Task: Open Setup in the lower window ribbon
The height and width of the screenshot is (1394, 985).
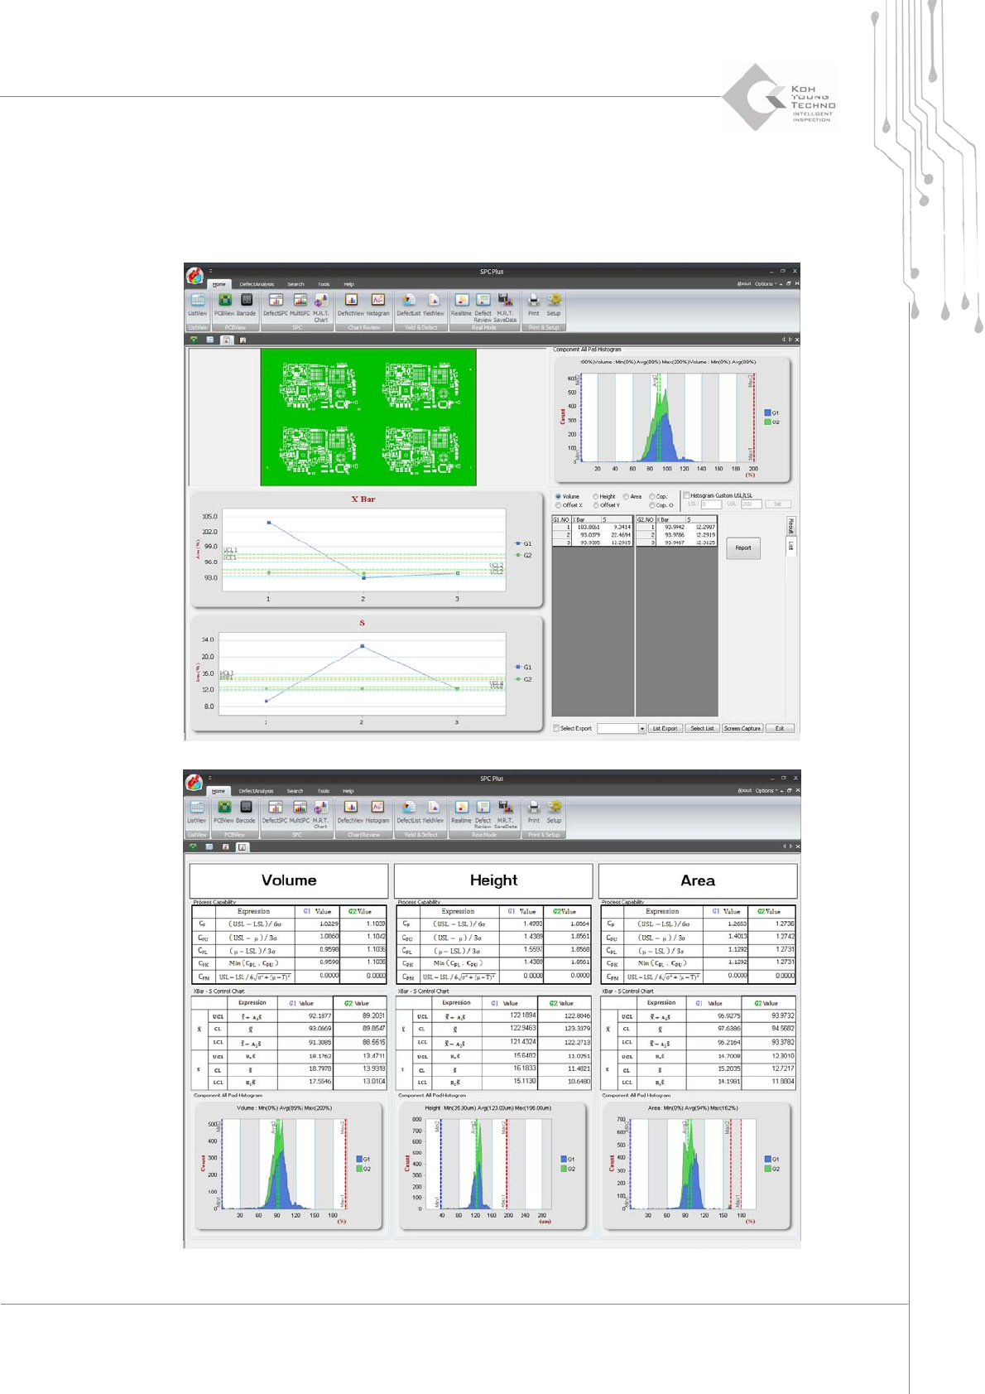Action: coord(554,811)
